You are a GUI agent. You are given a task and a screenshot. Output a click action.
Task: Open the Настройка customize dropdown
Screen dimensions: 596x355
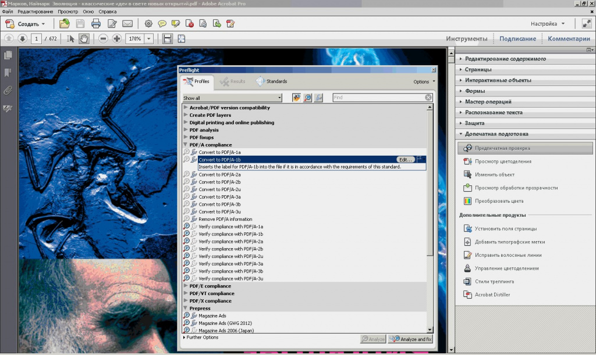point(547,23)
